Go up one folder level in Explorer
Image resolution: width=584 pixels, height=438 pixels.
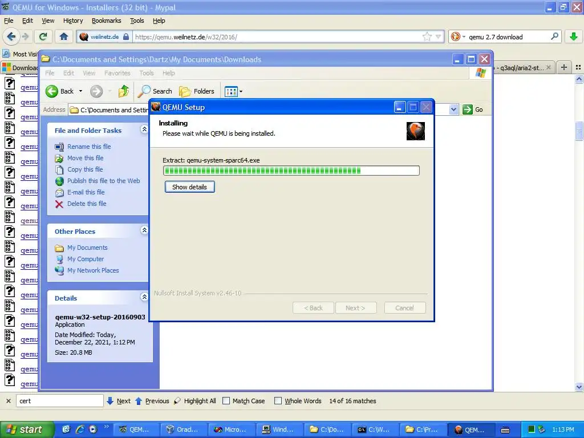point(123,91)
